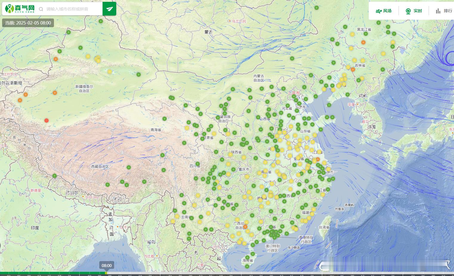Click the 真气网 logo

(20, 9)
